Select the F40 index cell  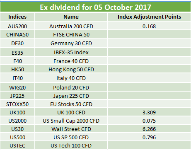coord(17,61)
